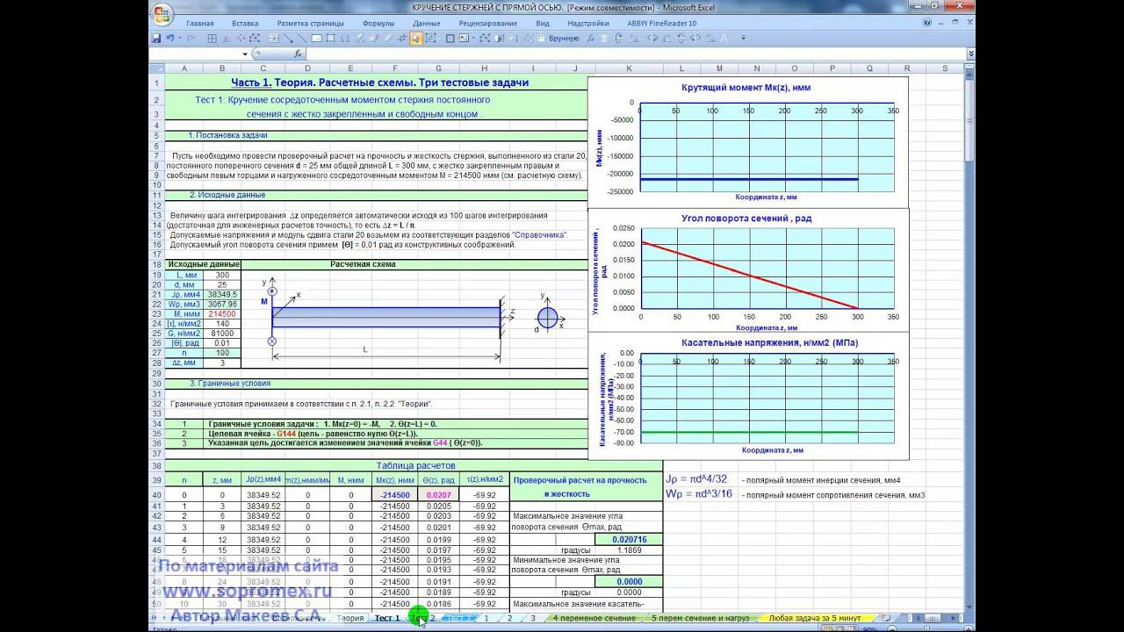1124x632 pixels.
Task: Click the formula bar input field
Action: click(x=634, y=54)
